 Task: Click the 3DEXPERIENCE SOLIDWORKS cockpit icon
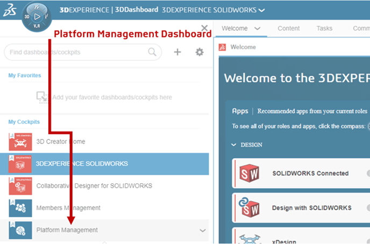(20, 164)
